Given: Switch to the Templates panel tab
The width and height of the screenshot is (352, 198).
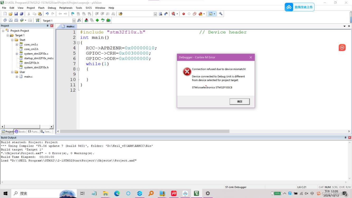Looking at the screenshot, I should [46, 131].
